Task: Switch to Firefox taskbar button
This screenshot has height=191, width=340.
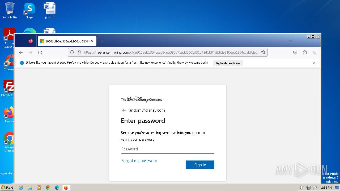Action: [66, 188]
